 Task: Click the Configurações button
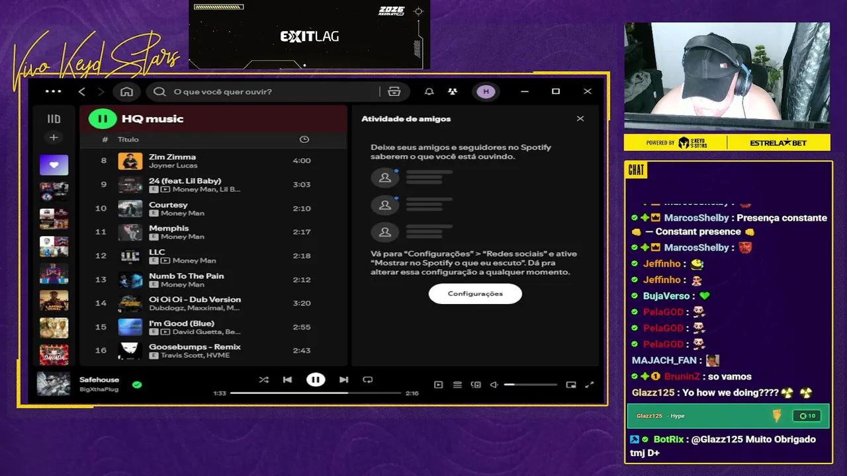click(x=475, y=294)
